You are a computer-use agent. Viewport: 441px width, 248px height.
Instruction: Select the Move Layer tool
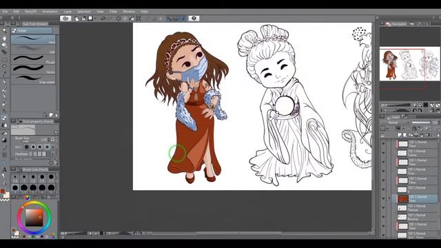[4, 52]
